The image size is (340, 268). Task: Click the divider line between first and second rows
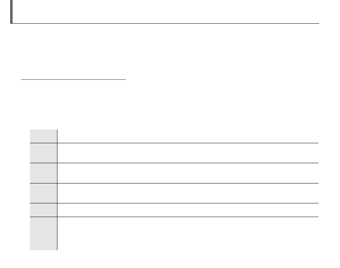pos(188,143)
